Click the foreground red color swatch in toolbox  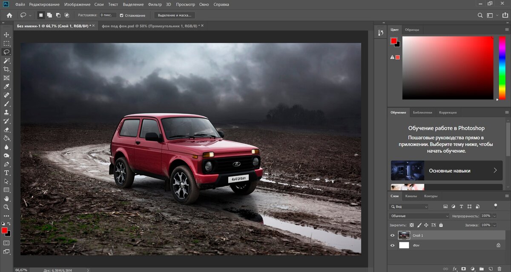click(x=5, y=230)
